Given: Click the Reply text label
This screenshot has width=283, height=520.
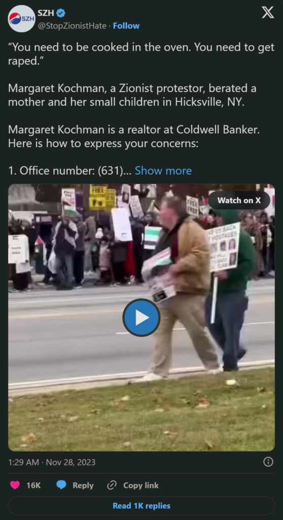Looking at the screenshot, I should [x=83, y=485].
